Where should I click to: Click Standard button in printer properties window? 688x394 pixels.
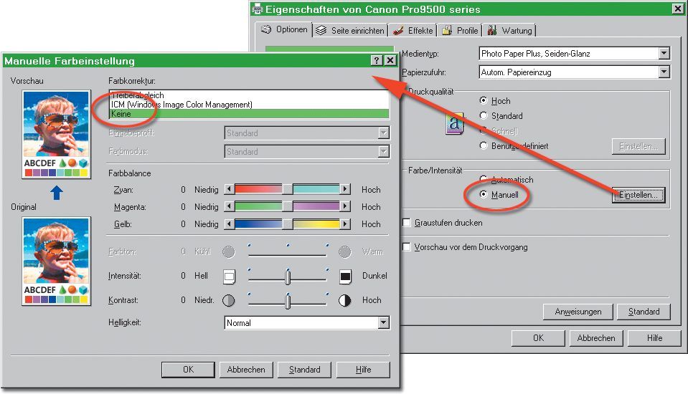coord(644,312)
